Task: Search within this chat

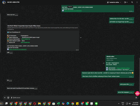Action: point(132,2)
